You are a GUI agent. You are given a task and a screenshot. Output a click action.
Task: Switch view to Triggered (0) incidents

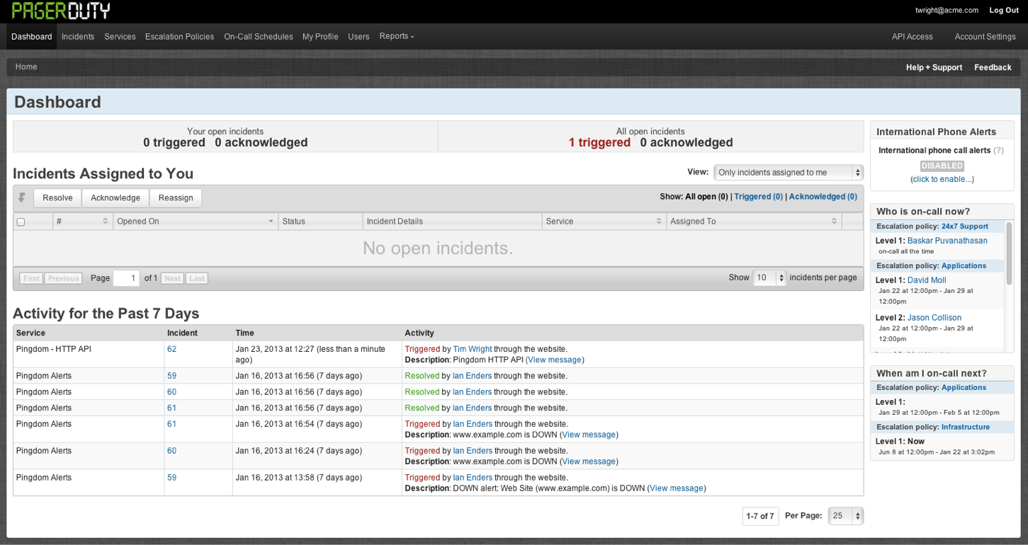point(757,197)
